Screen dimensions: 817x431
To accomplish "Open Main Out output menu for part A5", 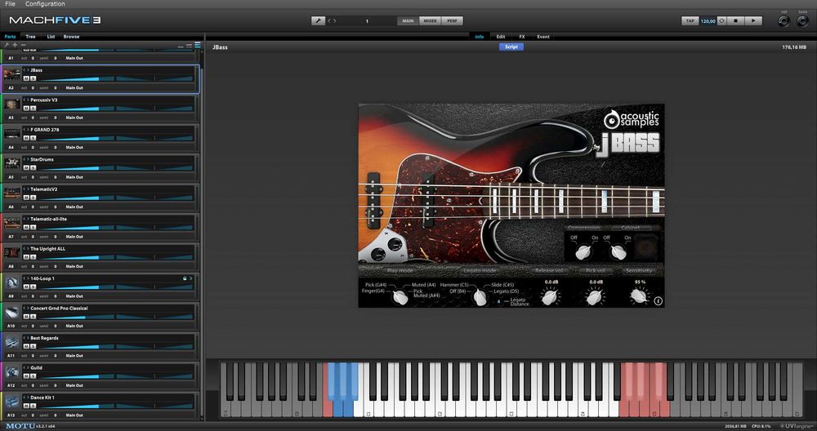I will click(x=74, y=177).
